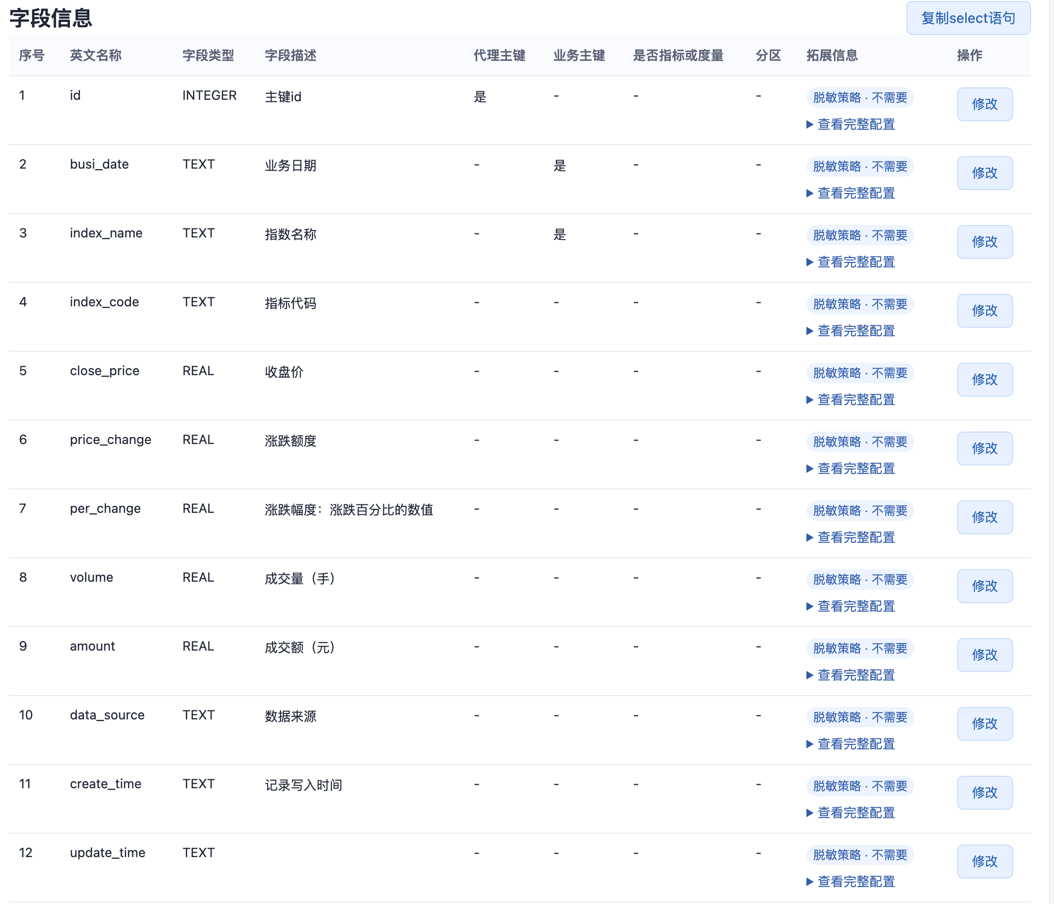
Task: Select the 代理主键 column header
Action: point(500,55)
